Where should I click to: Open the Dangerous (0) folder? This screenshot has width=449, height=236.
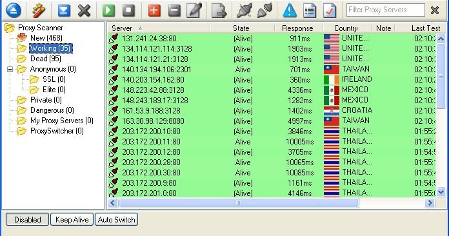click(52, 110)
